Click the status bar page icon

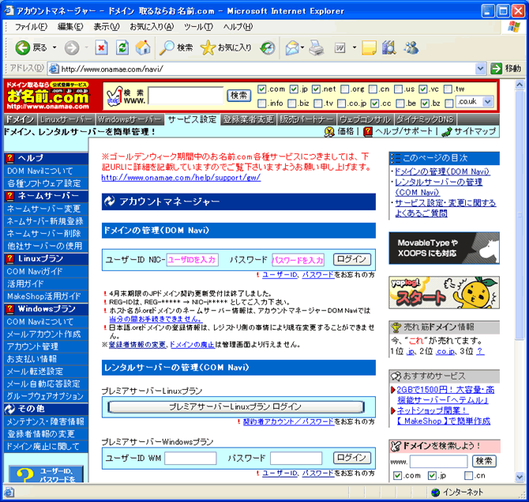coord(9,493)
